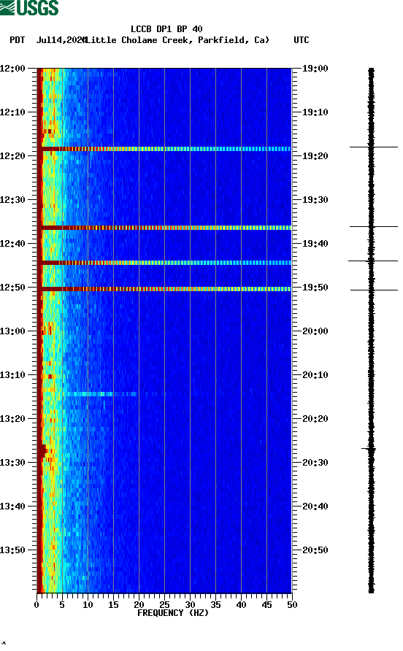Click the '12:40' PDT time label
The image size is (403, 651).
point(12,243)
